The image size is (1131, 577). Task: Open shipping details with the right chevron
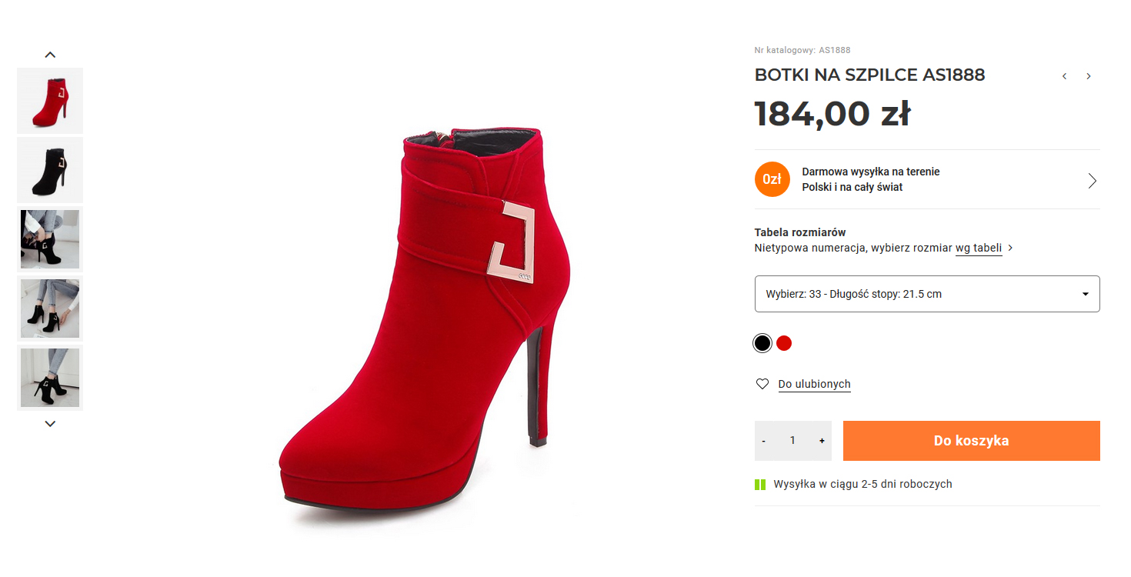click(x=1092, y=181)
